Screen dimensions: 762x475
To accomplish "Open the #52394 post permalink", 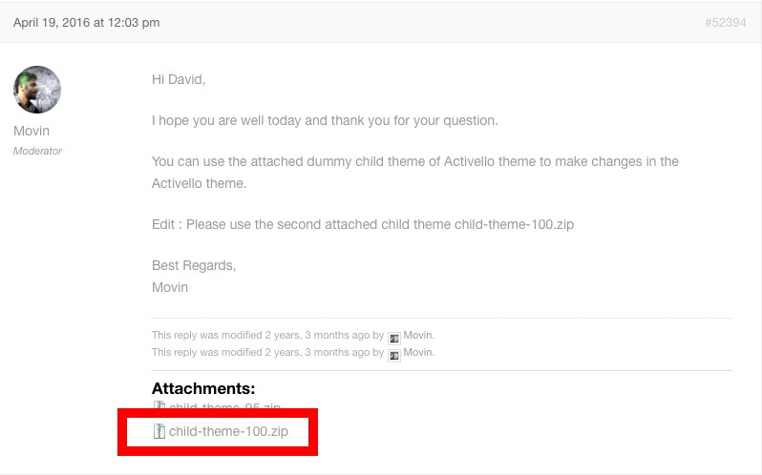I will coord(725,22).
